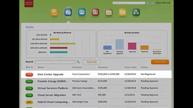The height and width of the screenshot is (108, 193).
Task: Sort by the Status column header
Action: coord(144,67)
